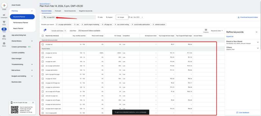Click the search magnifier icon
261x116 pixels.
point(45,17)
